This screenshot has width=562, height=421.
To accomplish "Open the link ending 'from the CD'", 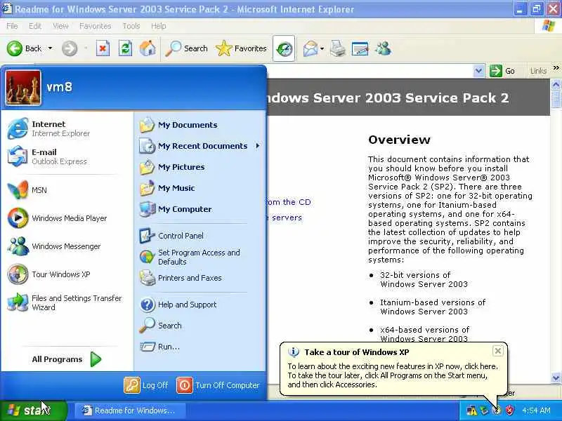I will tap(289, 202).
